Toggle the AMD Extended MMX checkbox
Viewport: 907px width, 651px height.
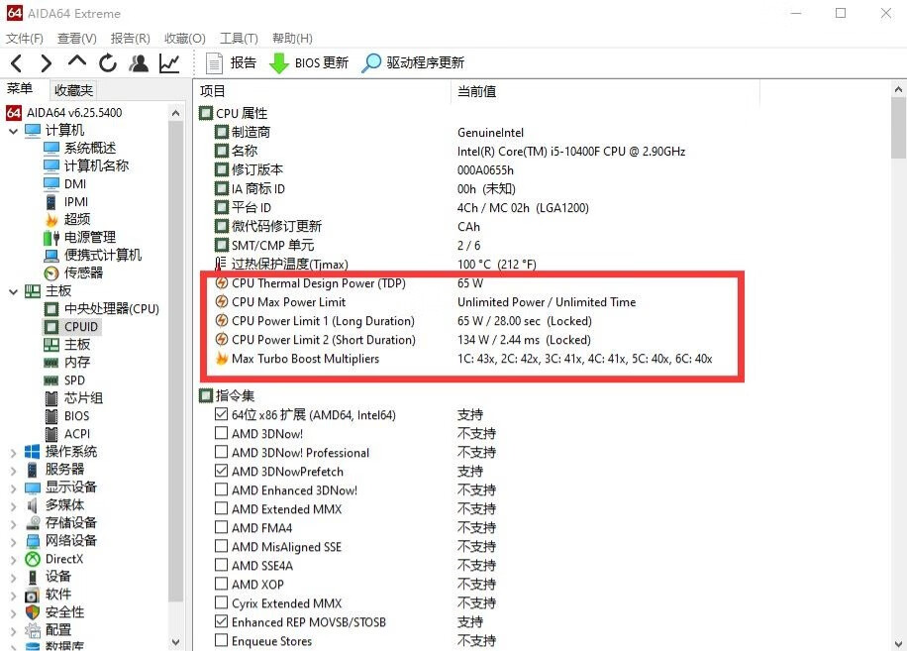click(221, 508)
